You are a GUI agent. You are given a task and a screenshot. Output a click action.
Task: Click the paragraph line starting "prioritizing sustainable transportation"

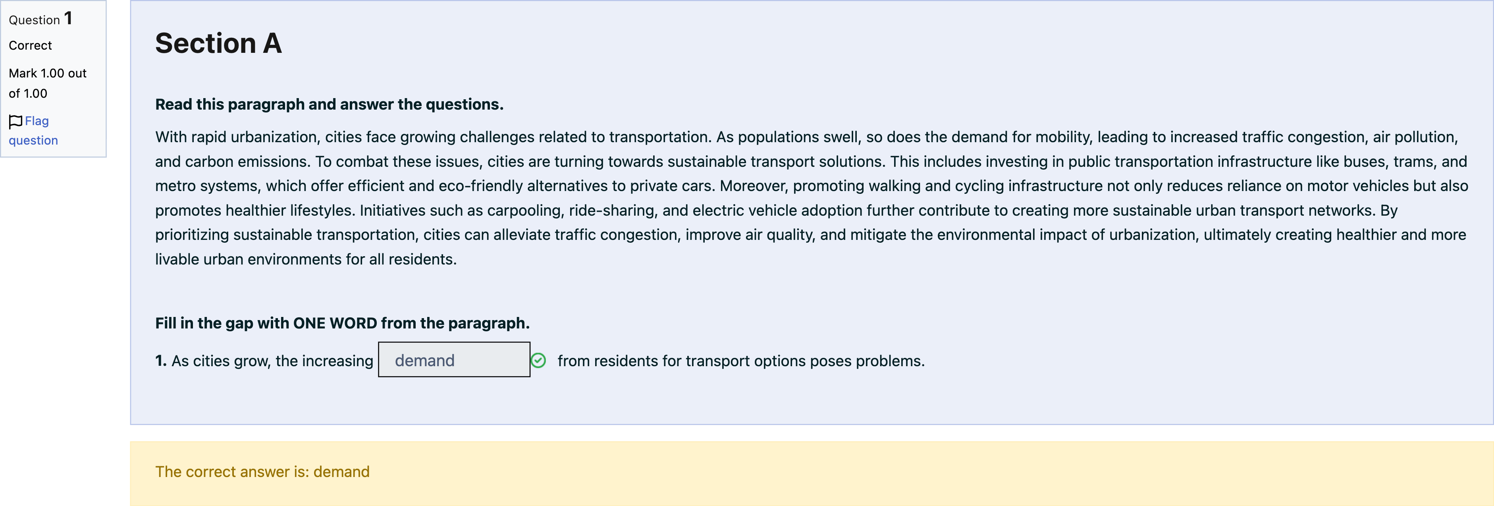[810, 234]
